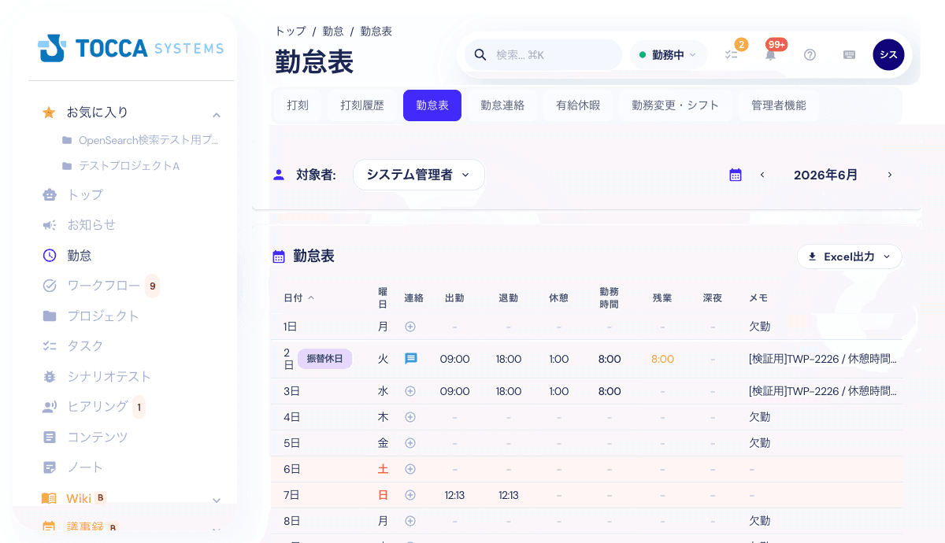Screen dimensions: 945x543
Task: Open the message icon in the 2日 row
Action: pos(410,359)
